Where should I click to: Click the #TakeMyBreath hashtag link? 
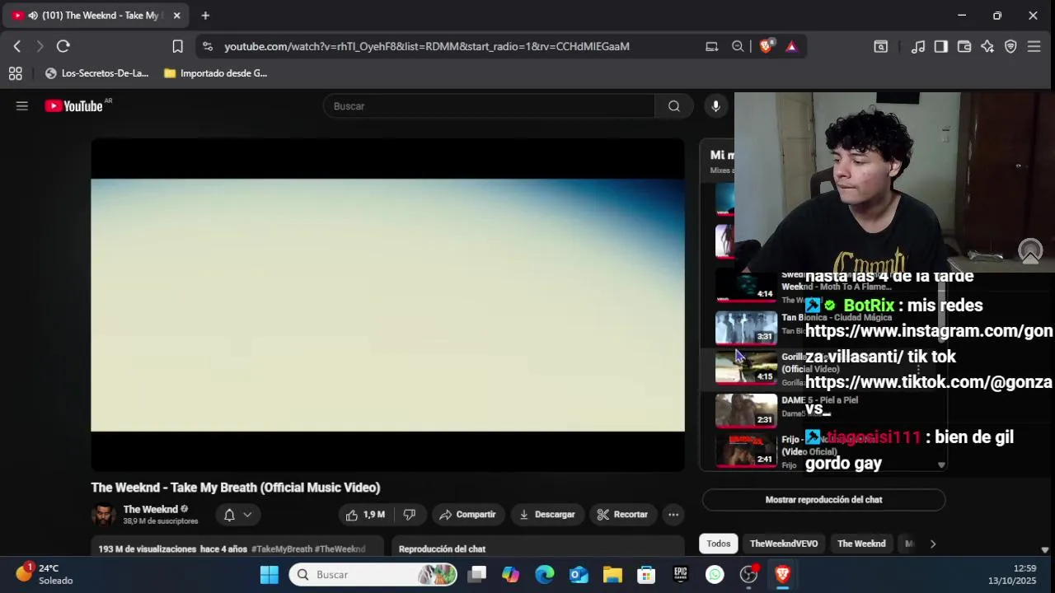point(282,549)
